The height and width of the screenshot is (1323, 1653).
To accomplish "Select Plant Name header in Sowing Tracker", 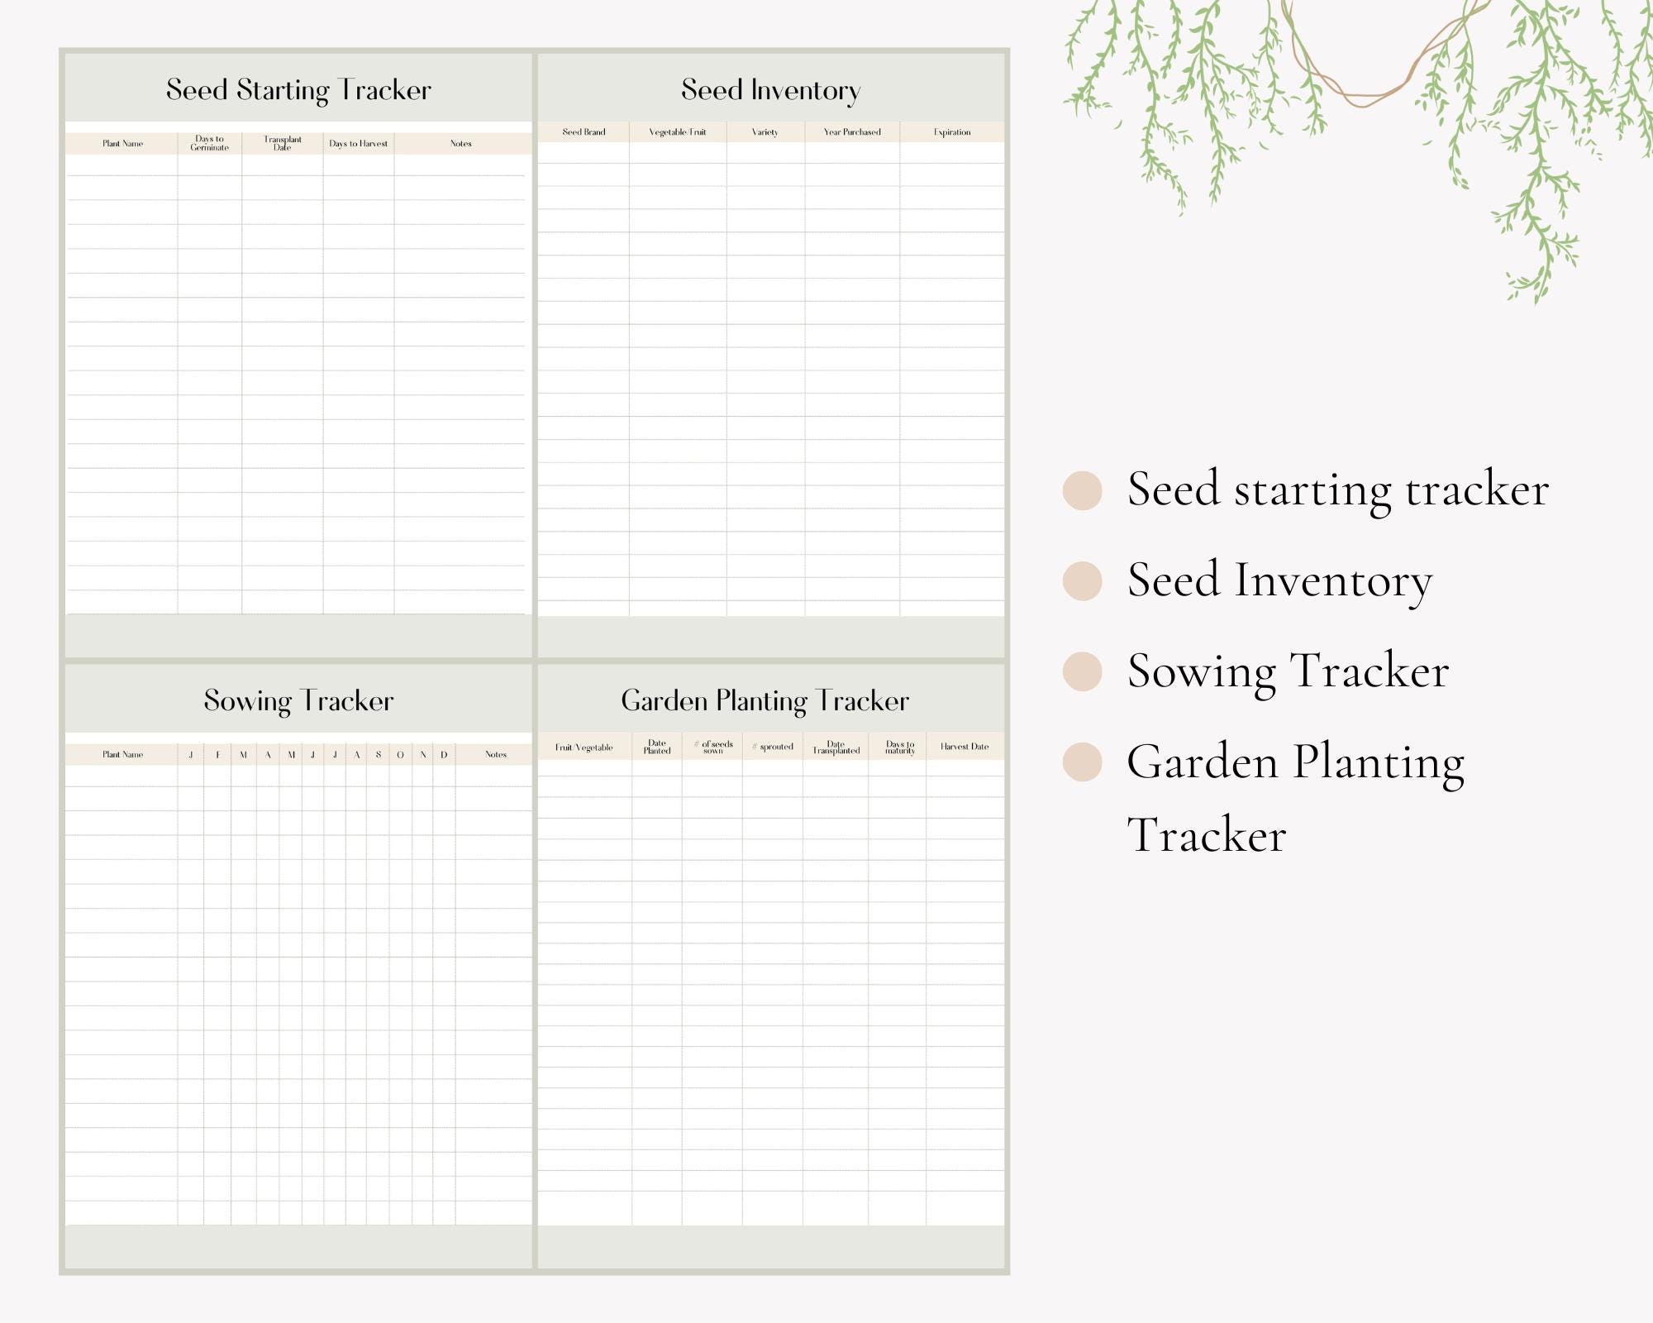I will 122,755.
